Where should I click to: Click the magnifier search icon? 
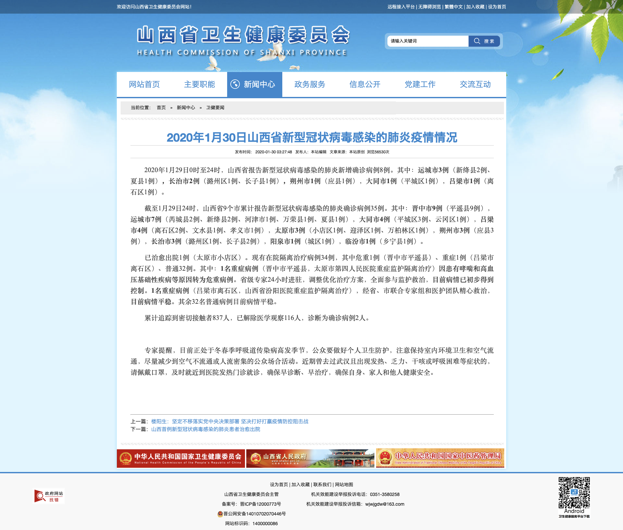477,41
